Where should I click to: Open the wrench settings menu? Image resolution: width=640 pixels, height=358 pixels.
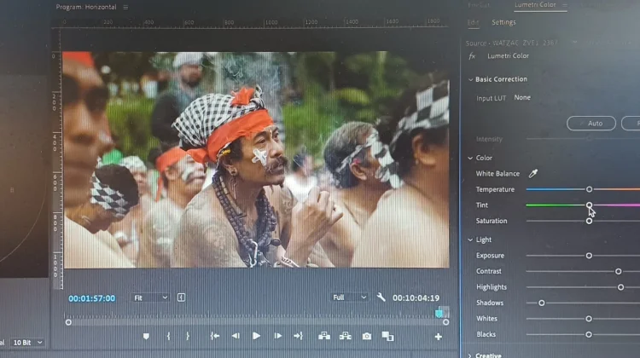click(381, 297)
